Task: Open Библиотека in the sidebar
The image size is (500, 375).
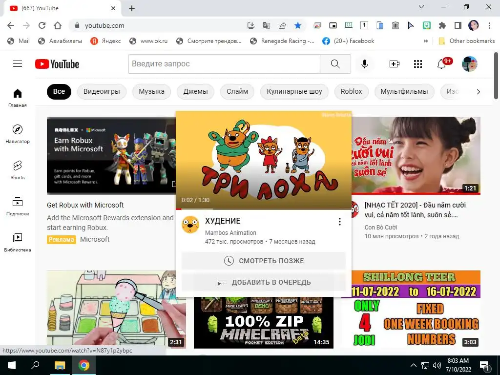Action: (x=18, y=242)
